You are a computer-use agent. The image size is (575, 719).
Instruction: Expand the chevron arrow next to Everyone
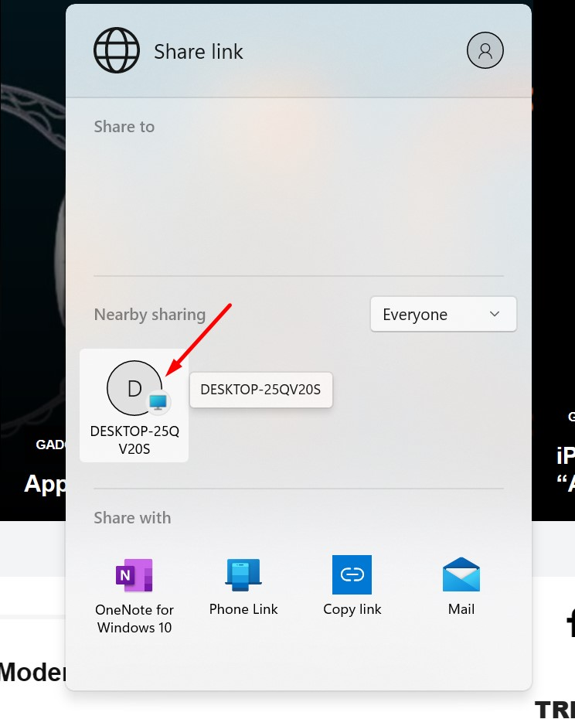point(495,315)
